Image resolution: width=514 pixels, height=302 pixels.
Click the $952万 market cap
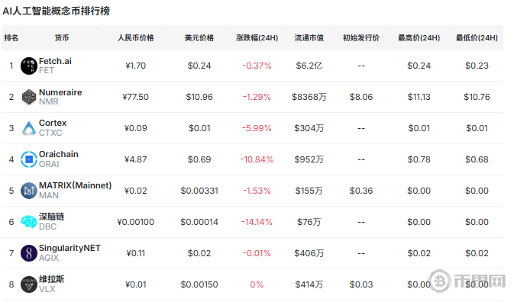309,159
